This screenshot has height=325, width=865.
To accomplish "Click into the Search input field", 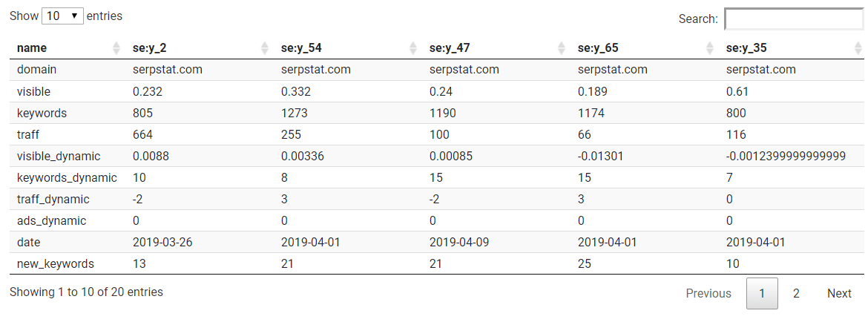I will coord(794,19).
